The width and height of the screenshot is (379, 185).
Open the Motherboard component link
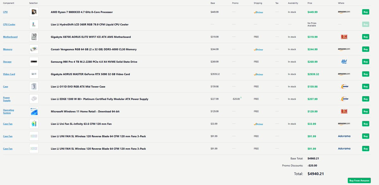click(x=10, y=37)
